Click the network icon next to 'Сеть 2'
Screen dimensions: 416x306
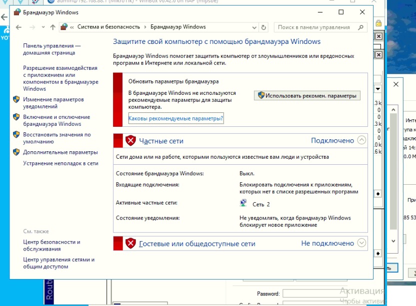(243, 203)
